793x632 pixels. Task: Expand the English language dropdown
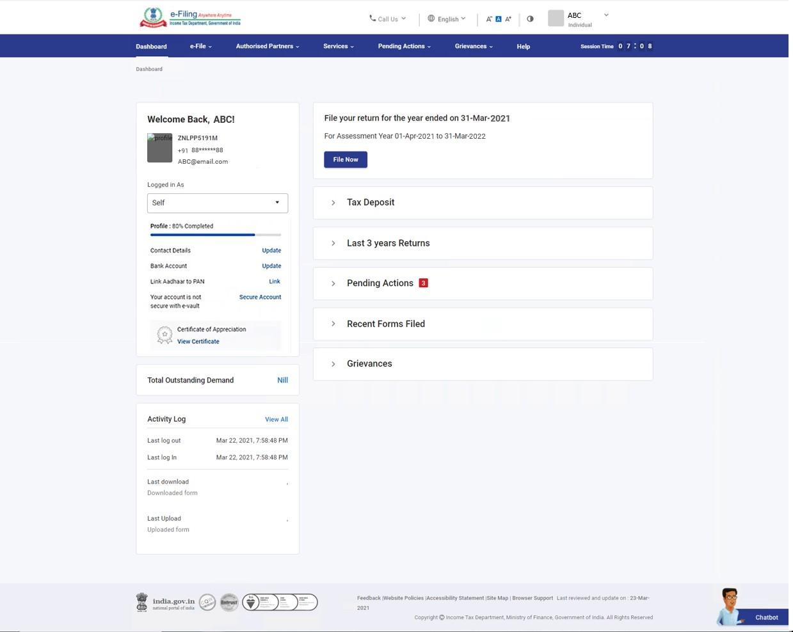449,19
